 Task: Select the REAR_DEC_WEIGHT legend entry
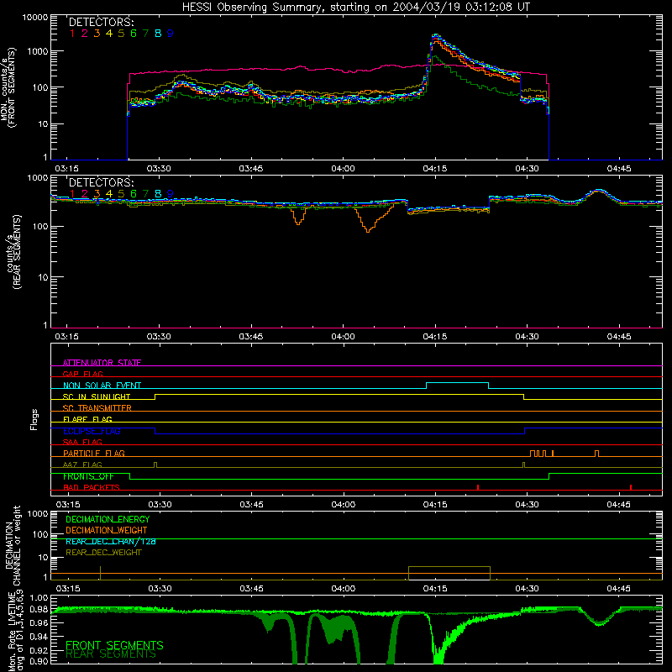click(x=103, y=553)
